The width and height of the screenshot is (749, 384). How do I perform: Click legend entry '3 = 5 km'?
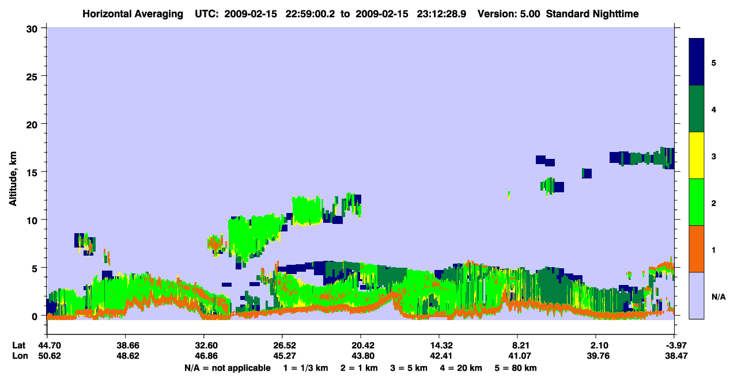click(x=409, y=368)
